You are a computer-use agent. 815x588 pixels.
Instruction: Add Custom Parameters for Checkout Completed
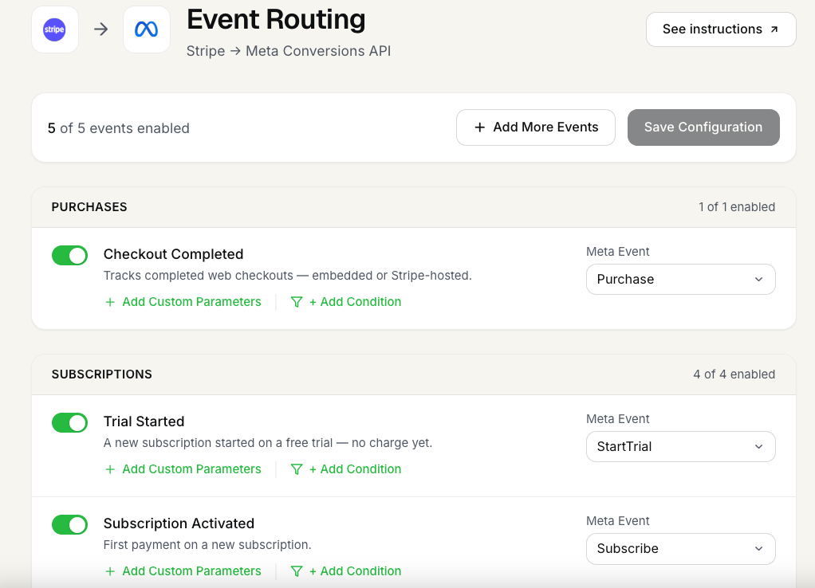click(183, 302)
